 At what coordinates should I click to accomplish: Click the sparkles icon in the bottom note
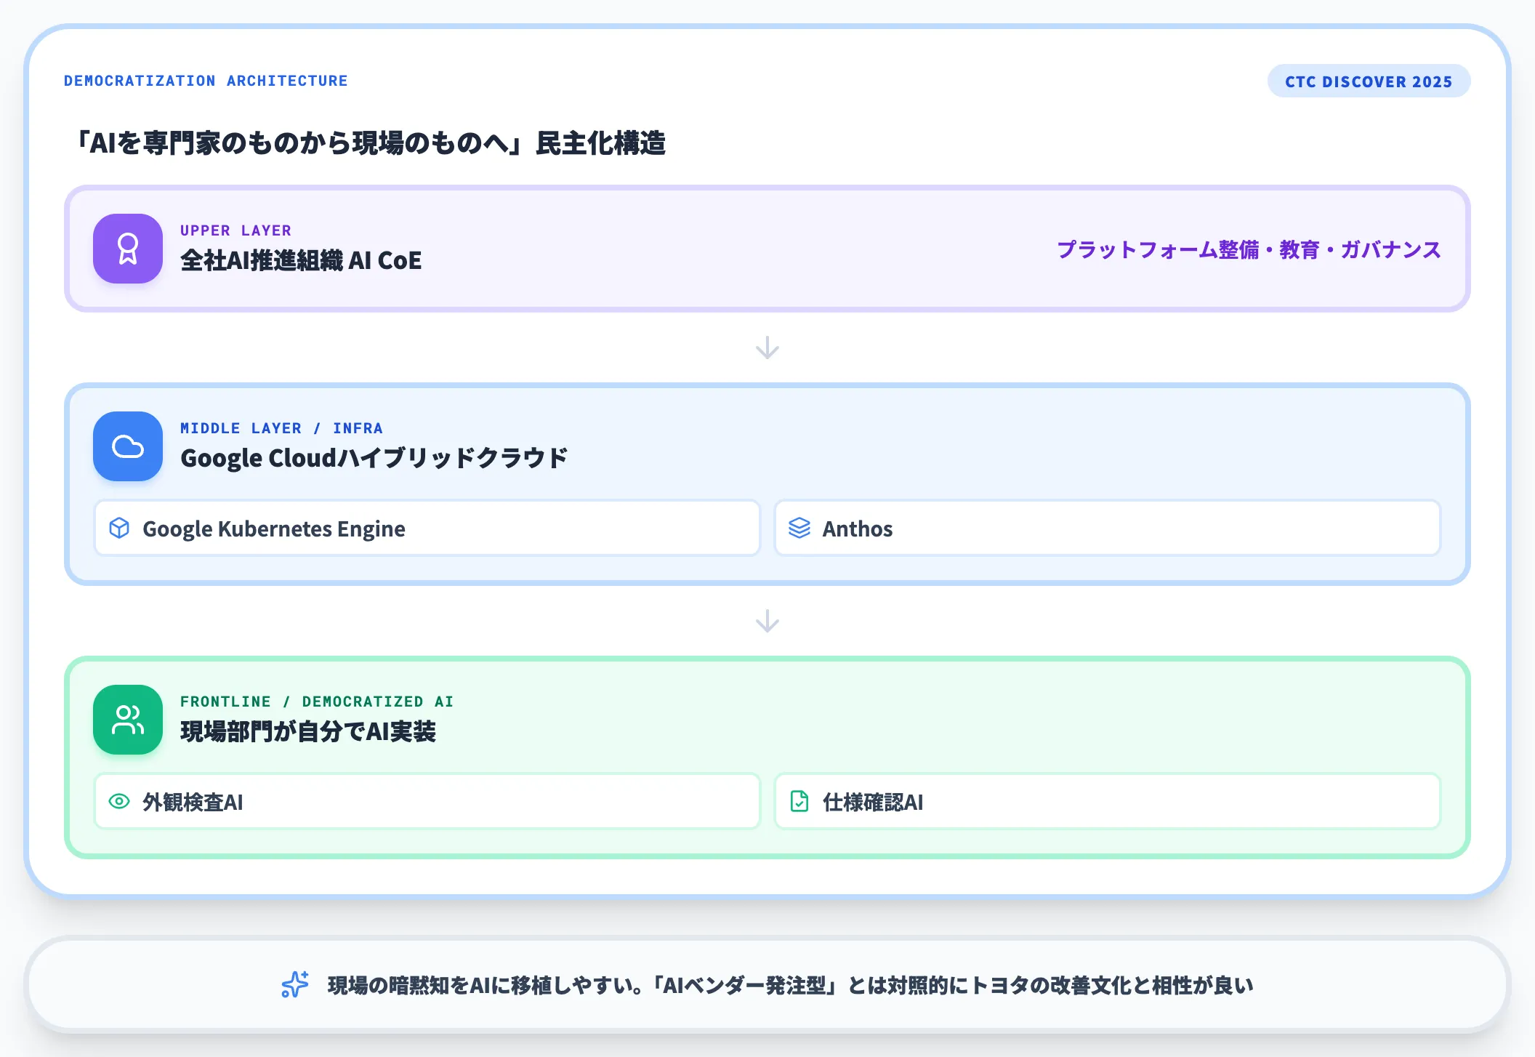295,984
